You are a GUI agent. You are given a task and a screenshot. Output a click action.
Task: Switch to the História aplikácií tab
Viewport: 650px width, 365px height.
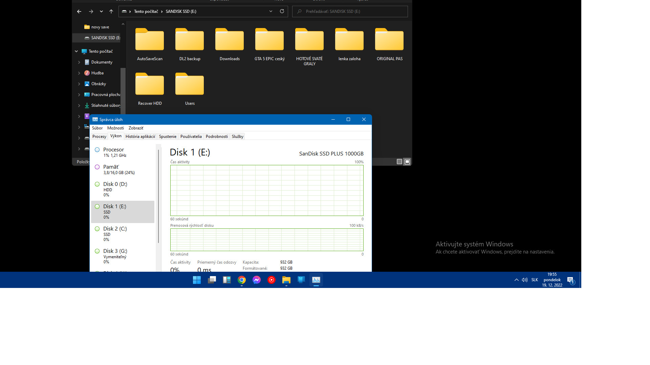(x=140, y=137)
